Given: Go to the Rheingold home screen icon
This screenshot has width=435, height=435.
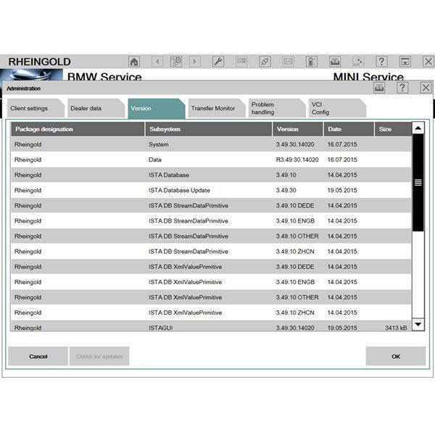Looking at the screenshot, I should click(134, 62).
